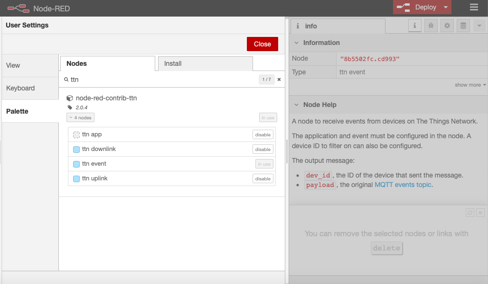The width and height of the screenshot is (488, 284).
Task: Click the search magnifier icon
Action: click(x=66, y=80)
